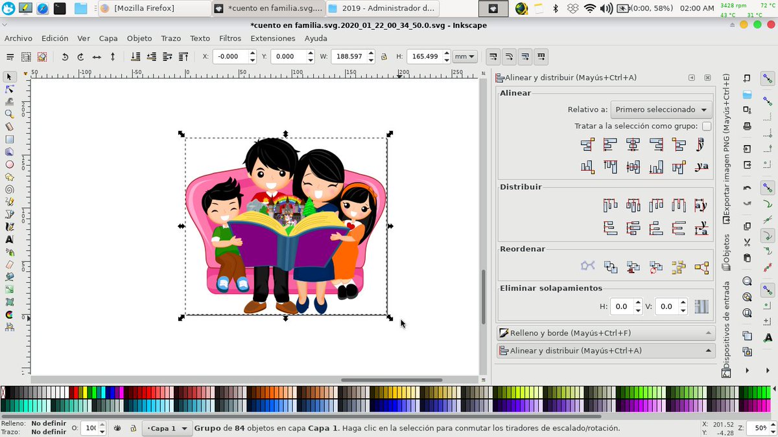Select the Bezier pen tool
Screen dimensions: 778x437
pyautogui.click(x=9, y=214)
